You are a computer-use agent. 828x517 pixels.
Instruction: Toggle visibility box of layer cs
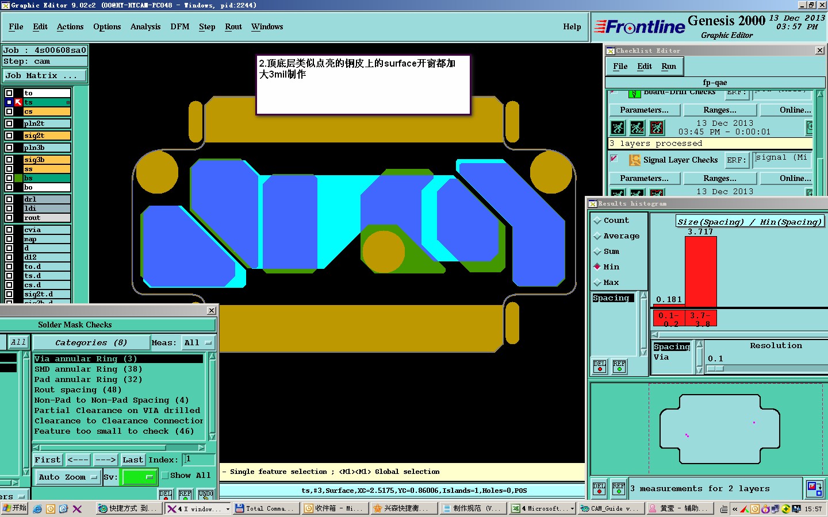pyautogui.click(x=9, y=111)
